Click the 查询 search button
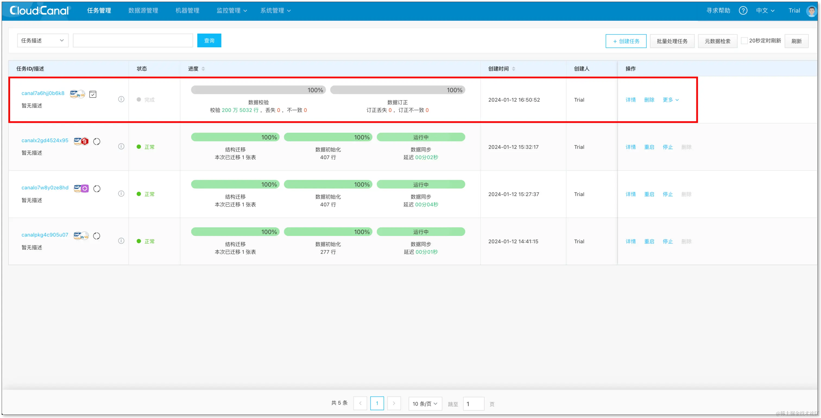This screenshot has height=418, width=821. (x=209, y=40)
